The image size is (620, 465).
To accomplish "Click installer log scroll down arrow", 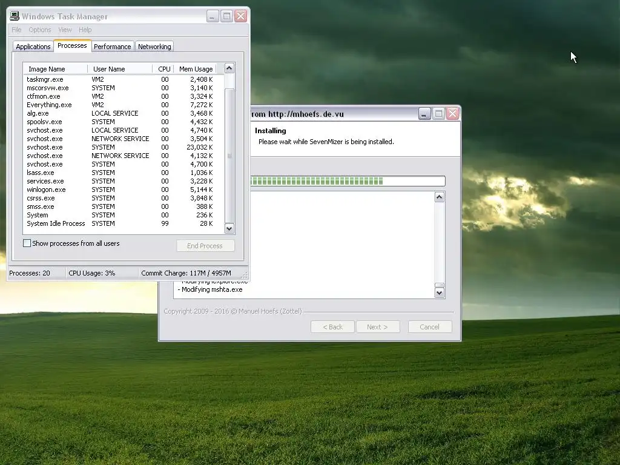I will pos(440,292).
